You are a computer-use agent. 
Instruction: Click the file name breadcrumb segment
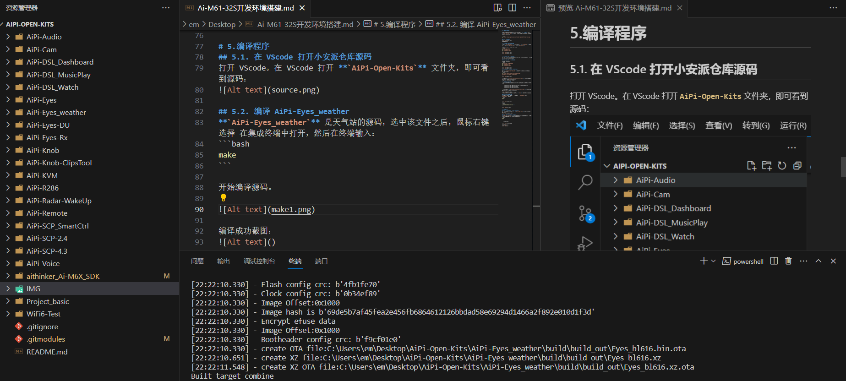(305, 24)
